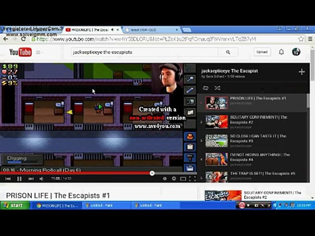Click the video title PRISON LIFE heading

[x=58, y=195]
